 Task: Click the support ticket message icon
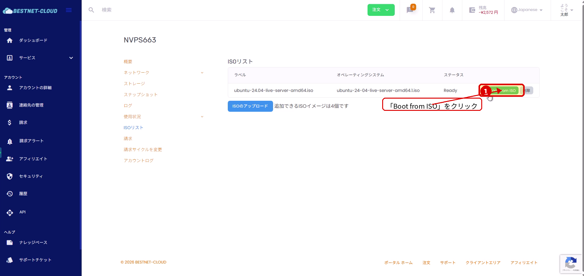[410, 10]
